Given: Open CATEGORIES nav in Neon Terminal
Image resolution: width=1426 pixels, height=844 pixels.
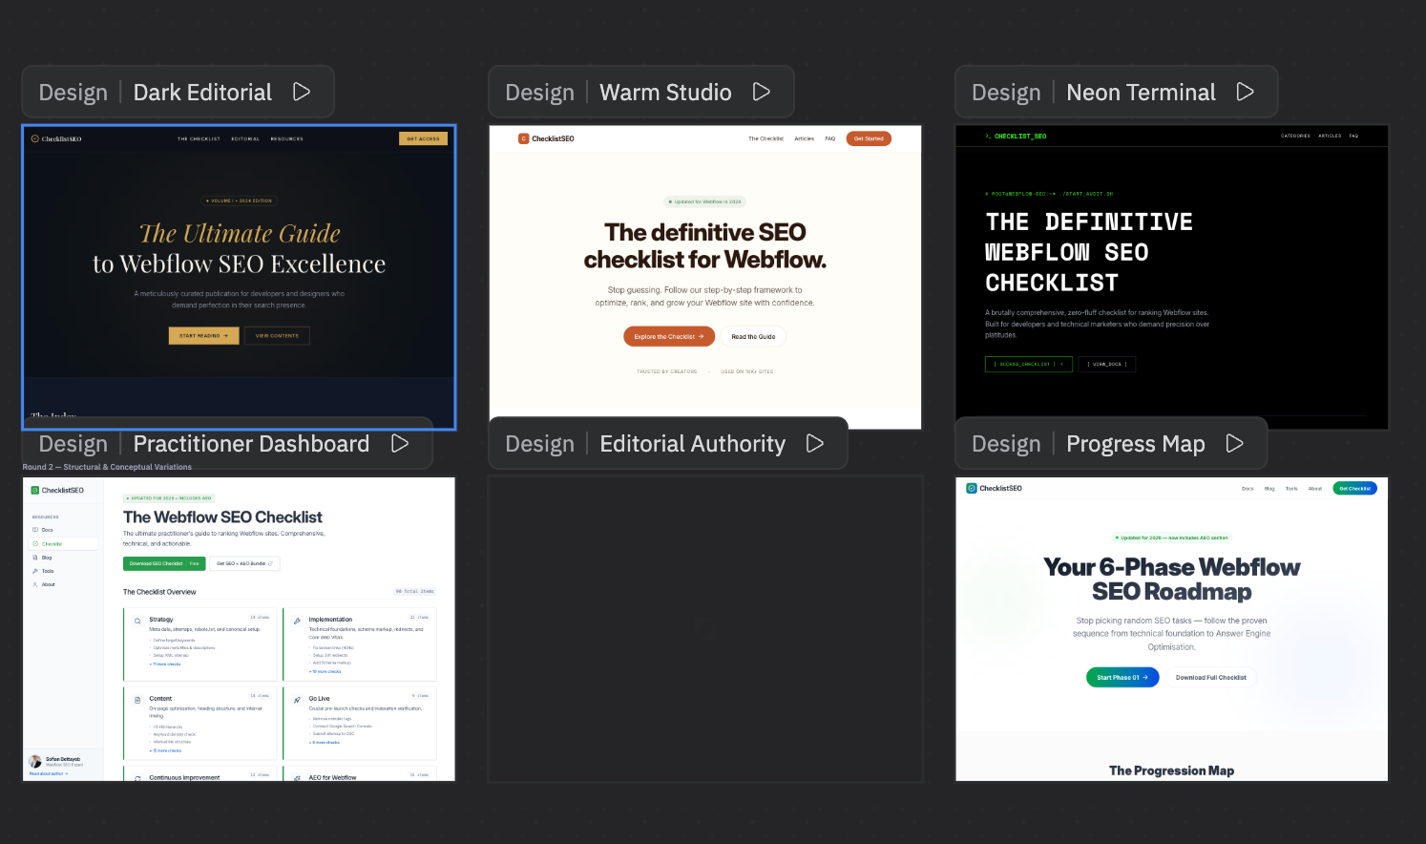Looking at the screenshot, I should (x=1295, y=136).
